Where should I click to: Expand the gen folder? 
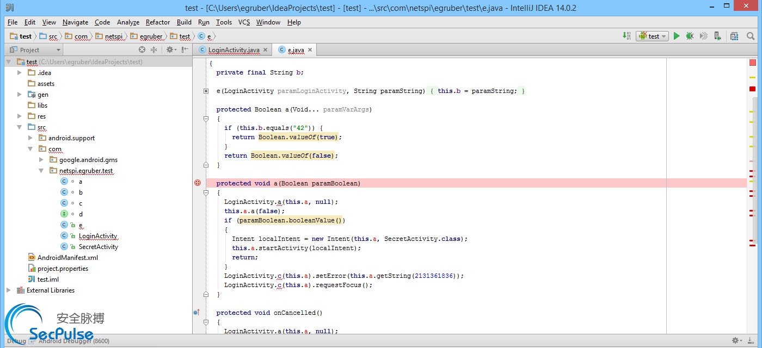tap(20, 95)
